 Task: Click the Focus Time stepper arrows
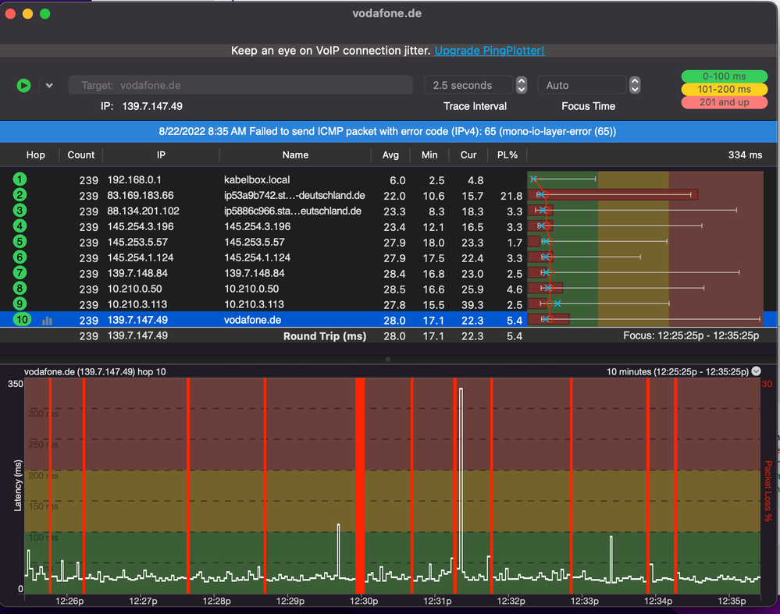[x=635, y=85]
